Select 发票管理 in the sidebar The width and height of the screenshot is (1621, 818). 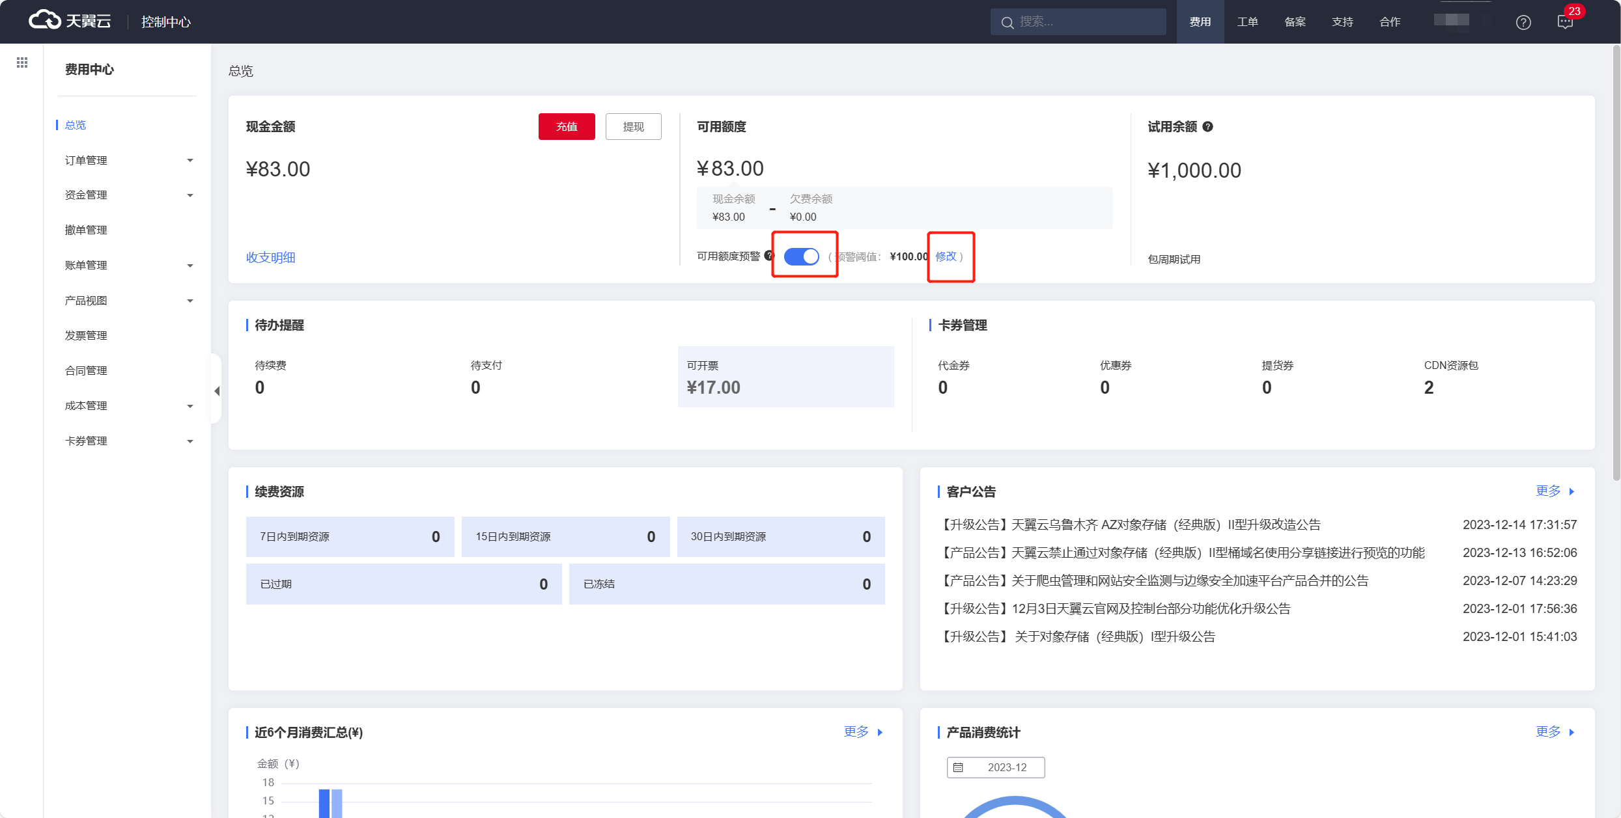86,336
